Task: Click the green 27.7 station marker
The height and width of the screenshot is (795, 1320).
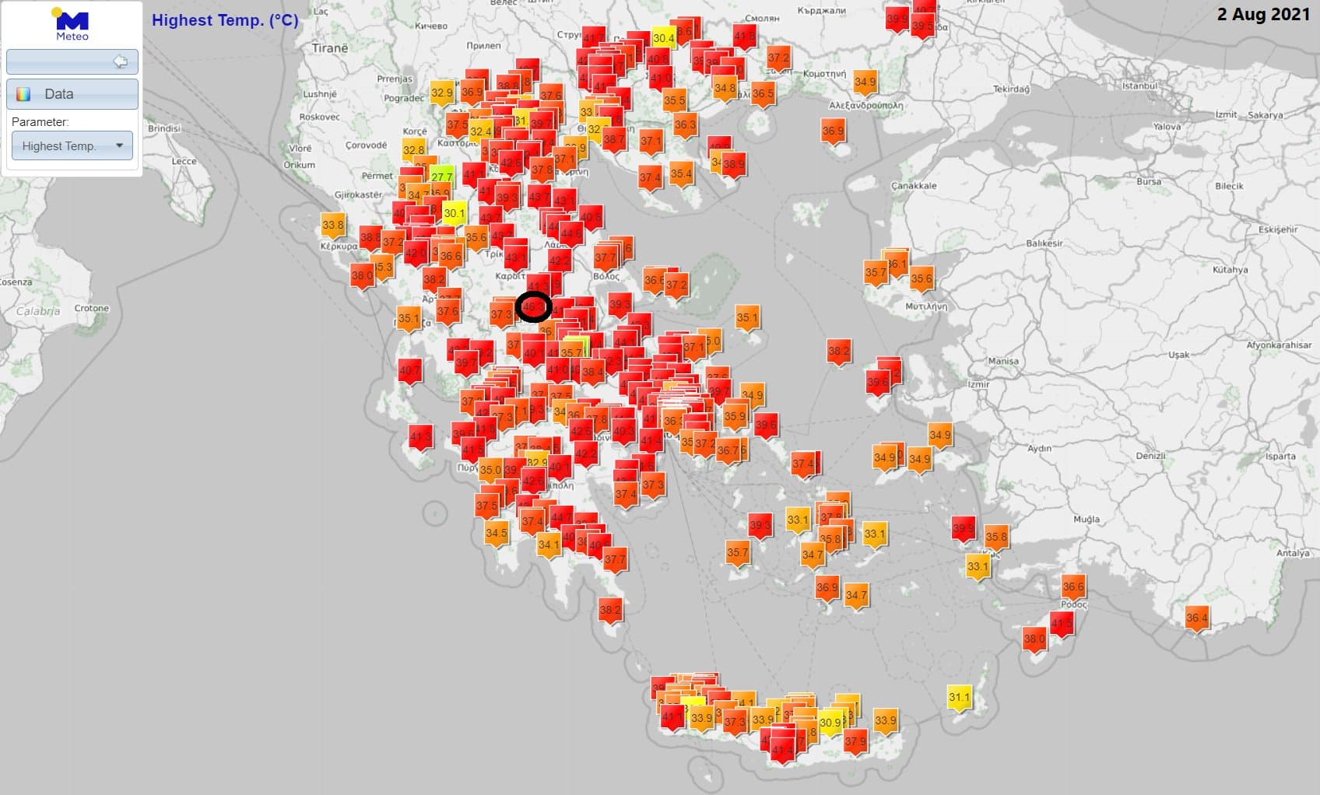Action: (x=441, y=177)
